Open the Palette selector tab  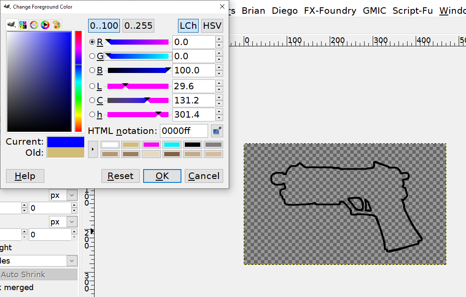56,25
